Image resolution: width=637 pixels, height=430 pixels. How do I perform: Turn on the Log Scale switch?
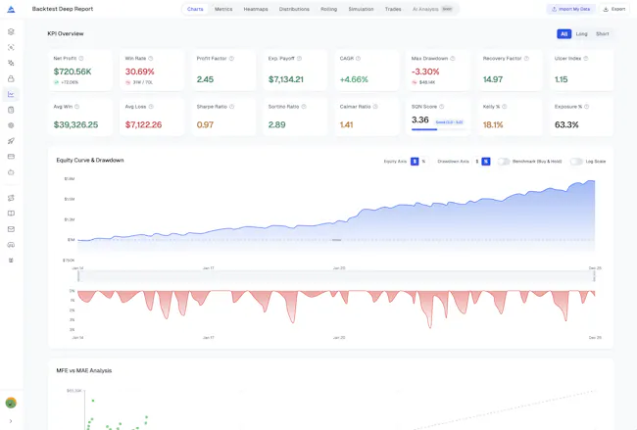pos(576,162)
